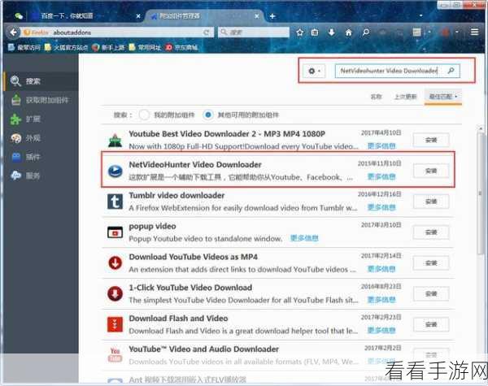Click the Download Flash and Video icon
This screenshot has width=488, height=386.
tap(115, 324)
